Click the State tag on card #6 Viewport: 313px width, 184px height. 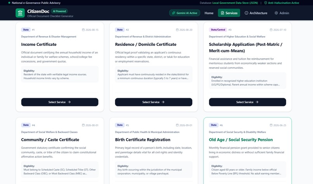pyautogui.click(x=214, y=125)
